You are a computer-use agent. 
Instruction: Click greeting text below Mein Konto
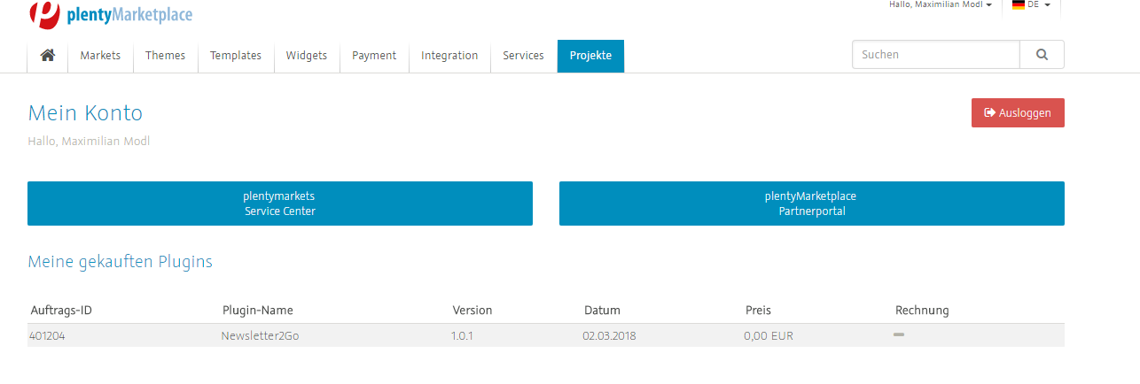89,141
